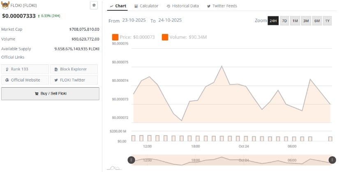Click right handle of range slider
The width and height of the screenshot is (339, 172).
pos(332,160)
